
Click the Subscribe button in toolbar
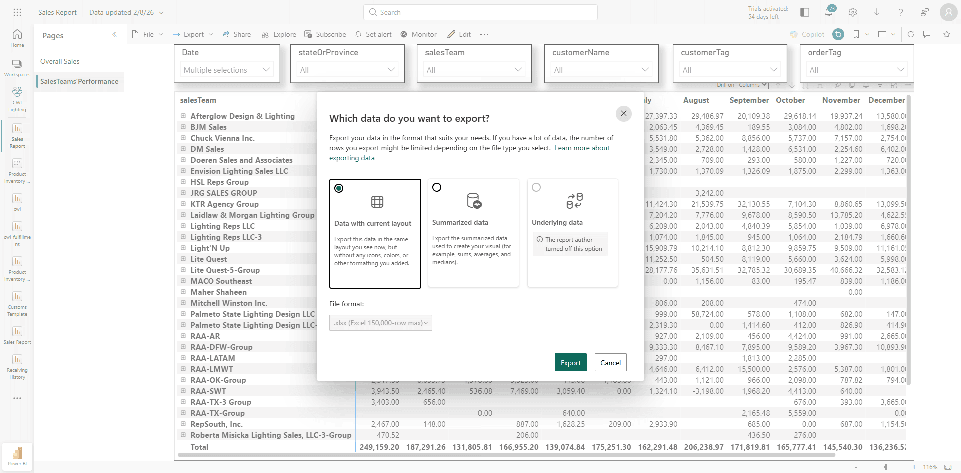325,34
